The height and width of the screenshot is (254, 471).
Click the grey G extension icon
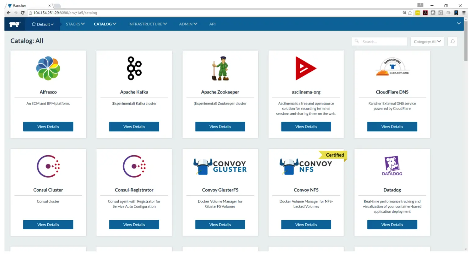(x=441, y=13)
